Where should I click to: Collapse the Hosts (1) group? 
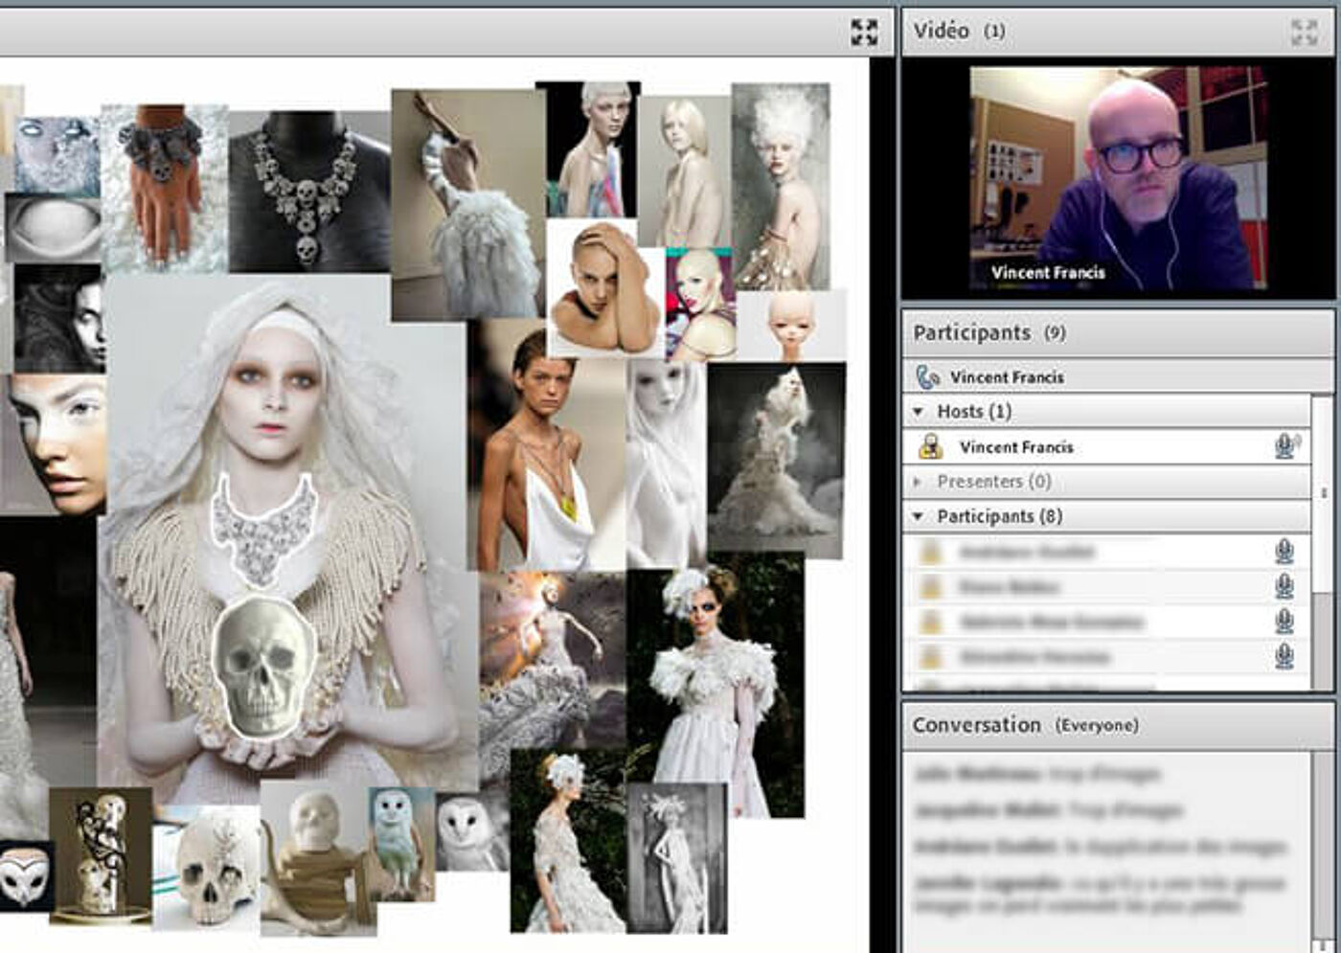(918, 412)
